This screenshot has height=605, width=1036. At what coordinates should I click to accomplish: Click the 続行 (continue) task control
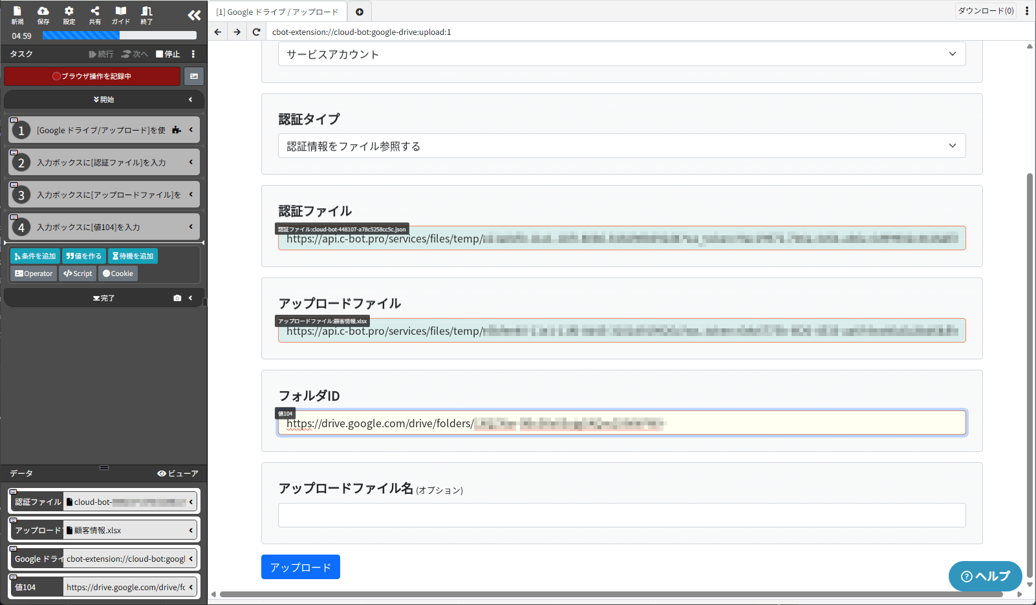(101, 54)
